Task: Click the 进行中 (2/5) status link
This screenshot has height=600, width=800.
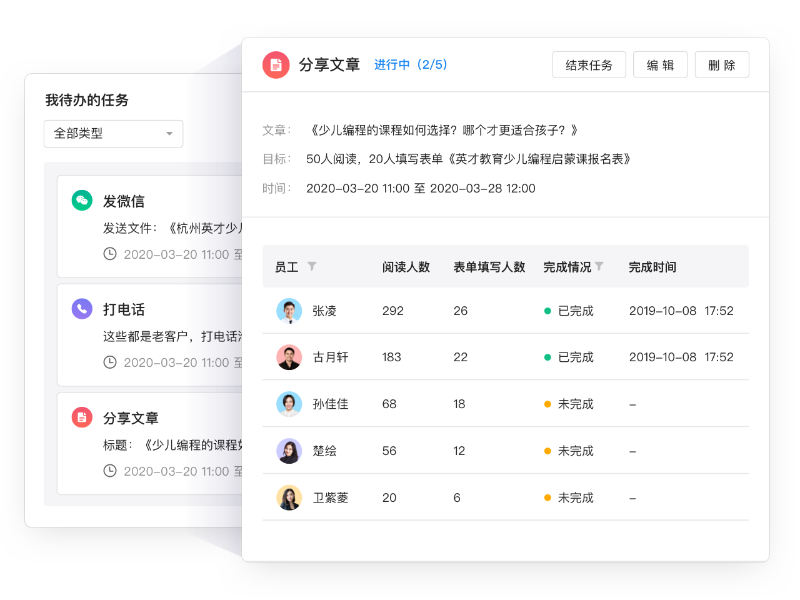Action: click(411, 65)
